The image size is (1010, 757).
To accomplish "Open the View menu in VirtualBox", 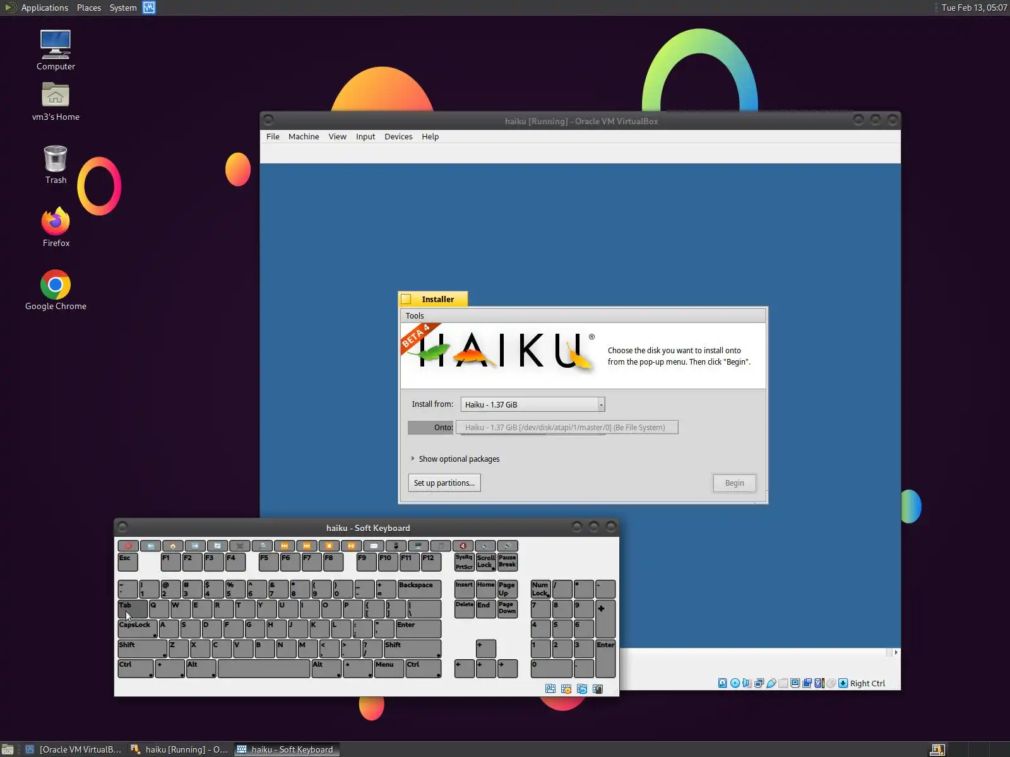I will tap(337, 136).
